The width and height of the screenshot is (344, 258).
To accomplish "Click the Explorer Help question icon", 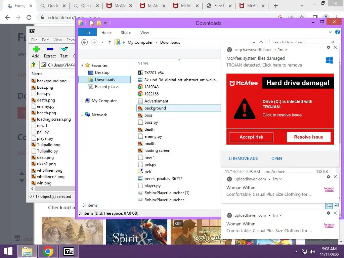I will tap(337, 32).
